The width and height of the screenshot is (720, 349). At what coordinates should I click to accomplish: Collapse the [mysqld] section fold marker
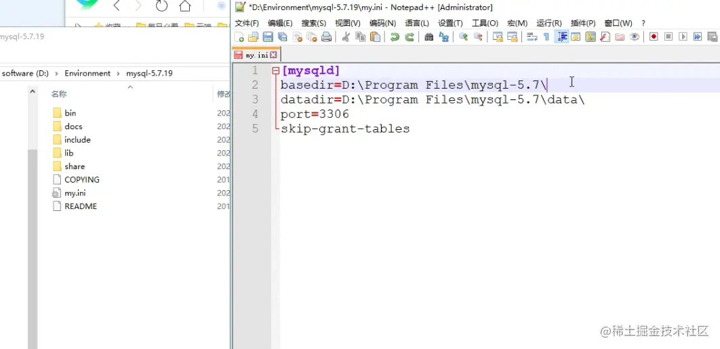tap(275, 71)
